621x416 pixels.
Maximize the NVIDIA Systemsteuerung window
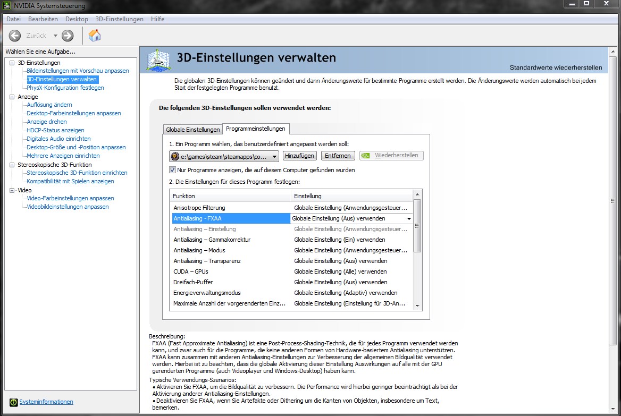click(x=586, y=4)
